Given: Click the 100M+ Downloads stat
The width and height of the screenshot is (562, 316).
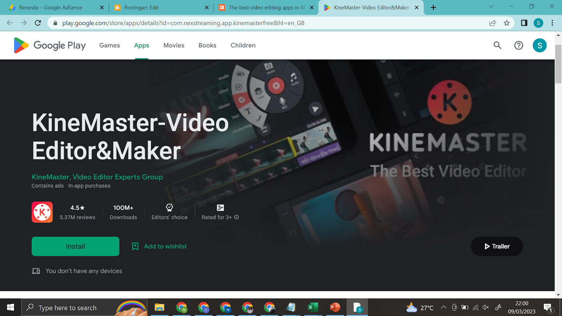Looking at the screenshot, I should 123,212.
